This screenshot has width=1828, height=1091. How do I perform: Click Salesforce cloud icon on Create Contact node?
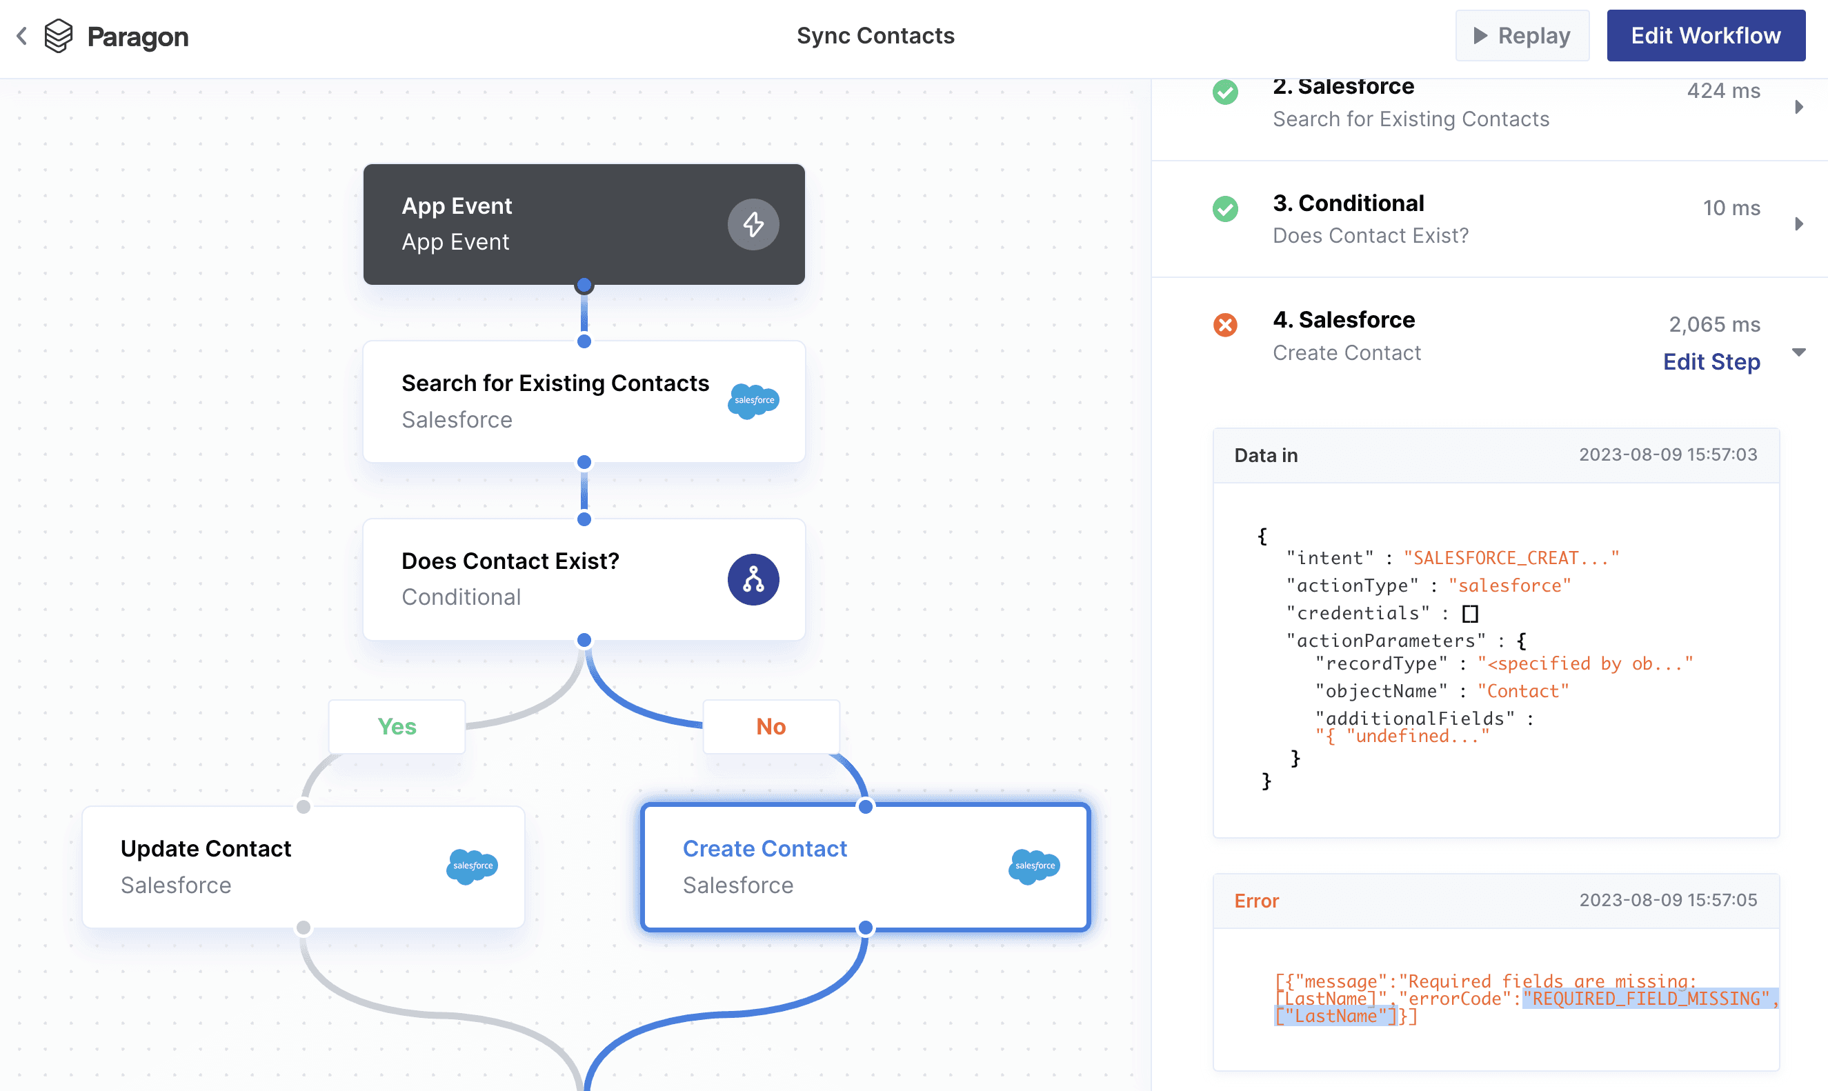[x=1034, y=866]
